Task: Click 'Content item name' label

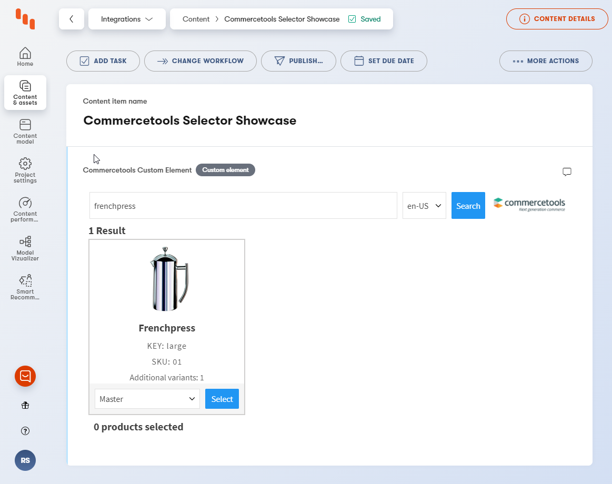Action: pyautogui.click(x=115, y=101)
